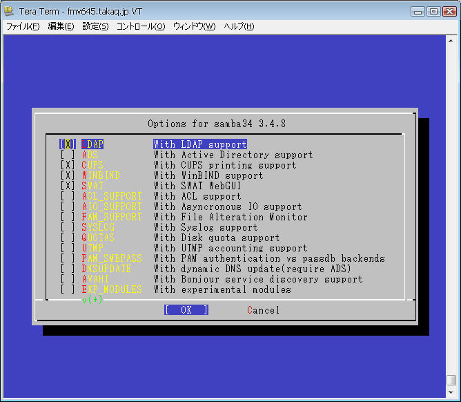
Task: Select the LDAP option name
Action: tap(92, 144)
